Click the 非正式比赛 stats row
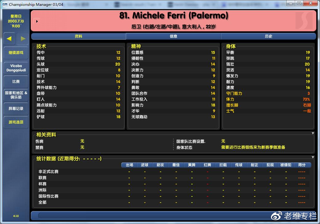This screenshot has height=224, width=320. (x=174, y=172)
